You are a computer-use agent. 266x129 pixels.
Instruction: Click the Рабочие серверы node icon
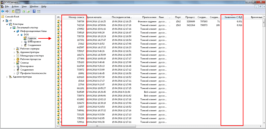pos(18,49)
